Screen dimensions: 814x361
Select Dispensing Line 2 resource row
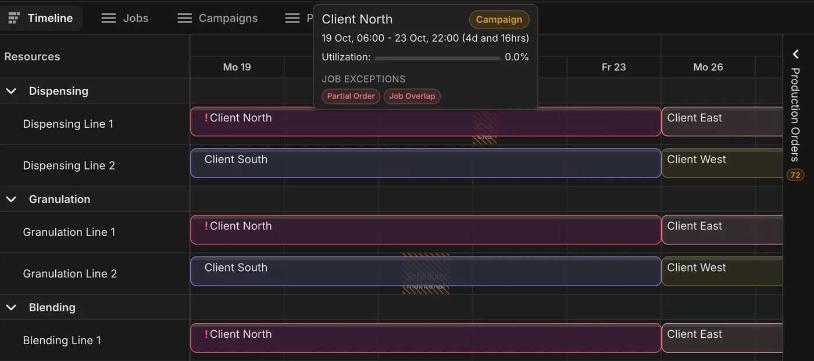tap(95, 165)
